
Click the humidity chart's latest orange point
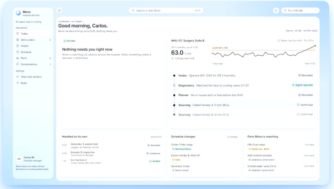[x=315, y=46]
